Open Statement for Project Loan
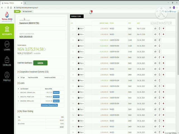This screenshot has height=134, width=179. pyautogui.click(x=56, y=97)
